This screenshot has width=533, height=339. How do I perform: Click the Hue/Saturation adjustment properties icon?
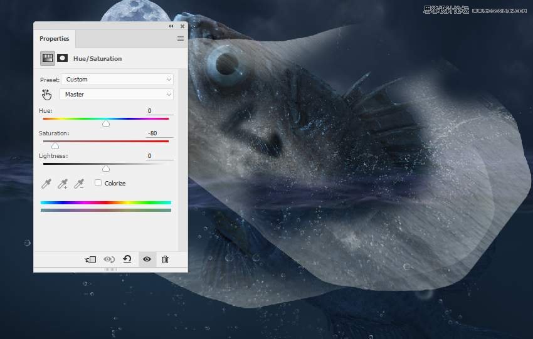48,58
